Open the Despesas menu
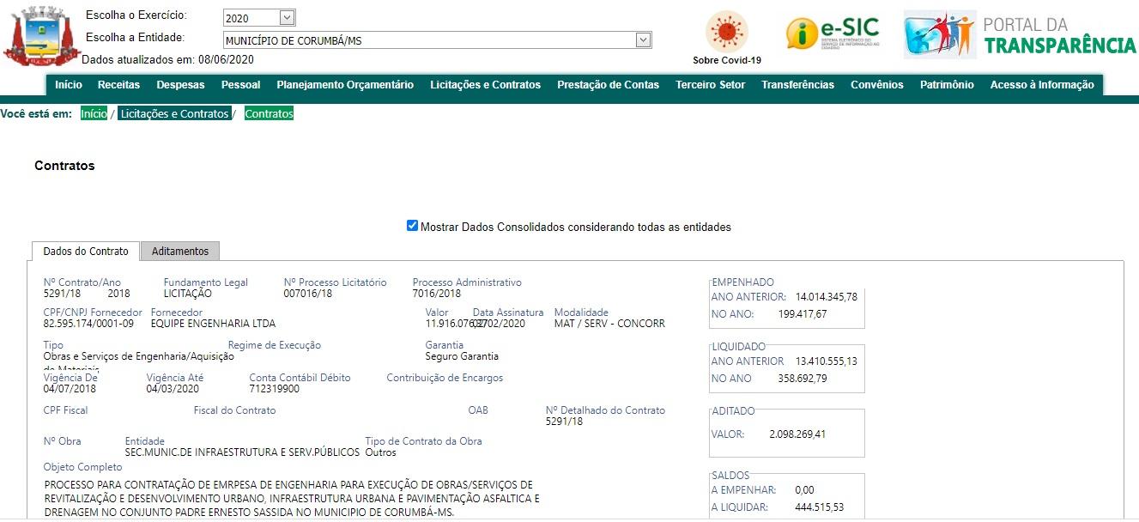 click(x=180, y=85)
